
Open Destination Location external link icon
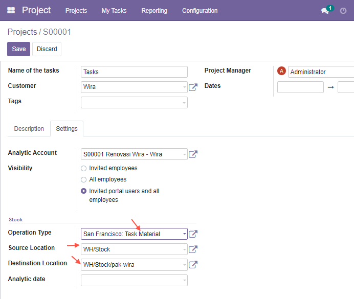(x=193, y=265)
